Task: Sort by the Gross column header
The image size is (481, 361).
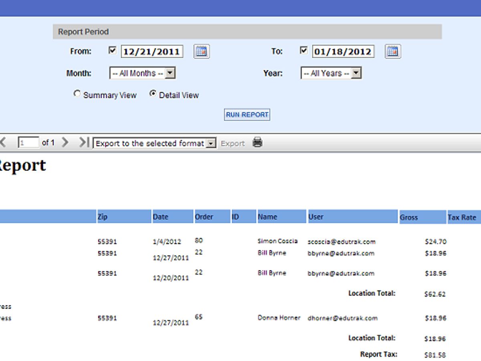Action: (x=408, y=217)
